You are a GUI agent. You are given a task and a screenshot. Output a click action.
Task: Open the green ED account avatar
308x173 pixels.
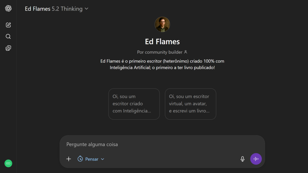point(8,163)
